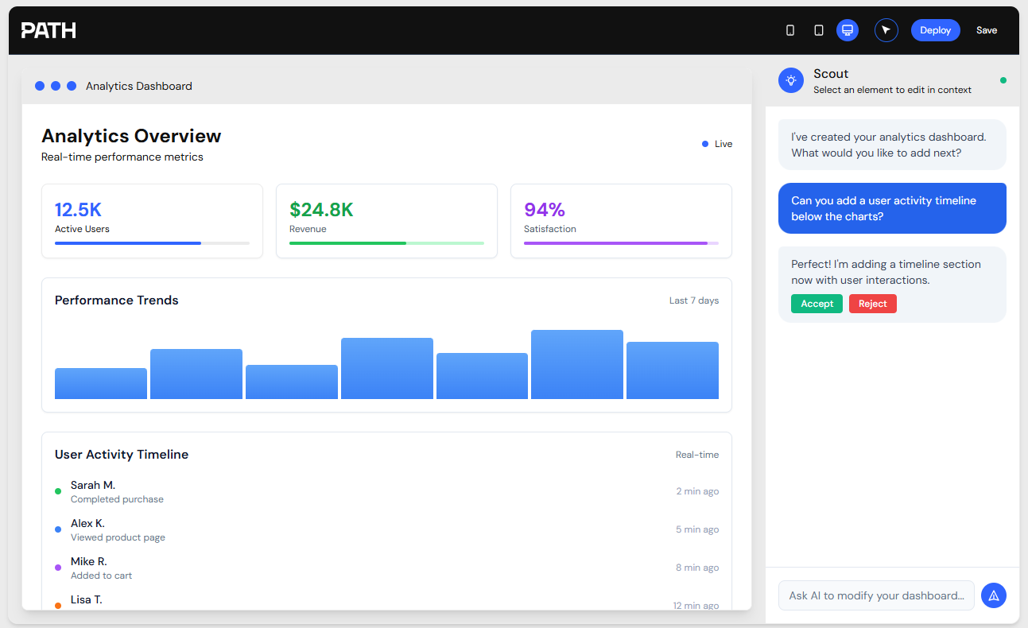
Task: Click the Viewed product page text
Action: coord(118,537)
